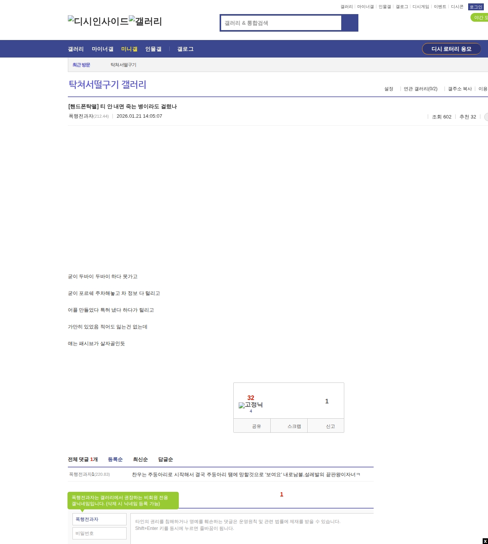Click the 로그인 button
This screenshot has width=488, height=544.
[x=476, y=7]
